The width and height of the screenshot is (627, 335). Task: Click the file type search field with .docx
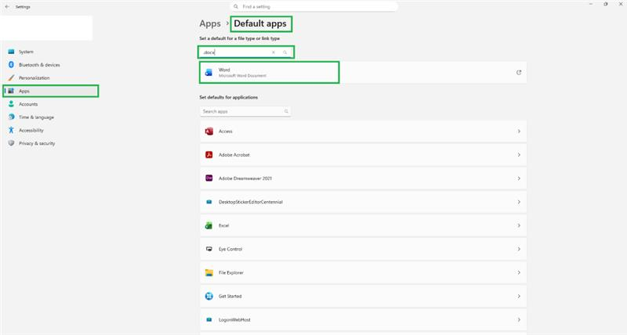tap(246, 52)
